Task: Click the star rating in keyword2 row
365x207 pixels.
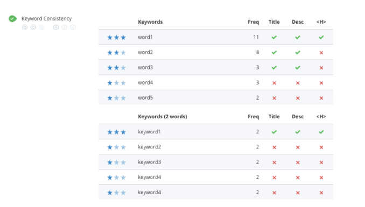Action: pyautogui.click(x=116, y=147)
